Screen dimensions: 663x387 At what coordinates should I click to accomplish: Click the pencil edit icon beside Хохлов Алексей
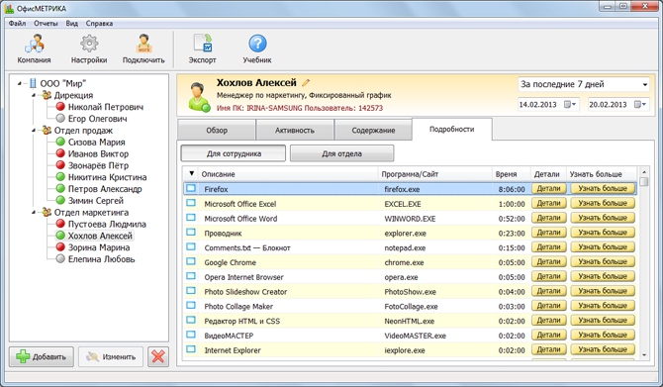306,82
